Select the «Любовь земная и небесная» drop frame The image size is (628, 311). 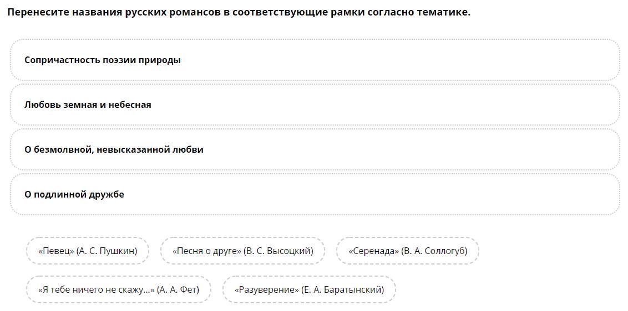(x=388, y=105)
